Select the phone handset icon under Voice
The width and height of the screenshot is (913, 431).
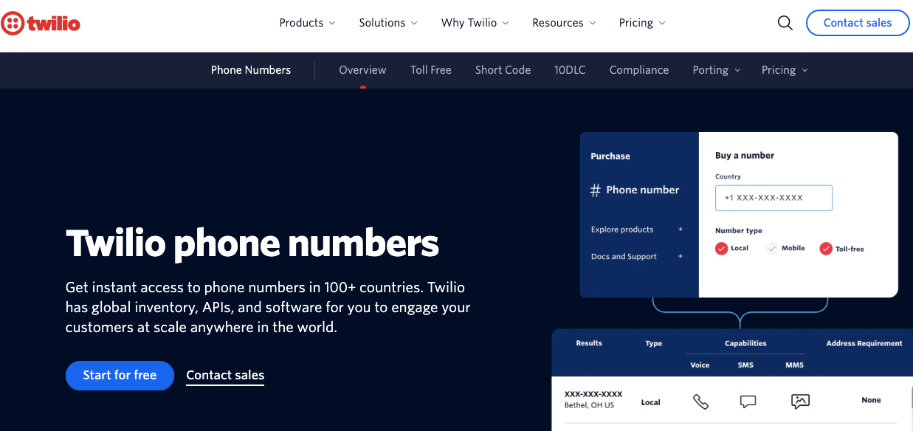(700, 401)
